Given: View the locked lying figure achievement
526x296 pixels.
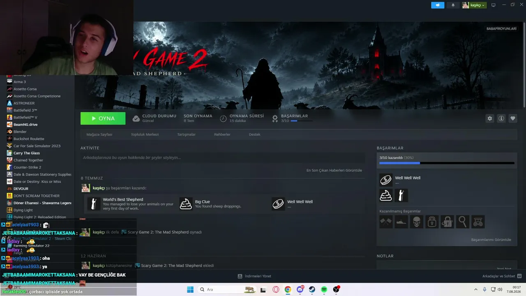Looking at the screenshot, I should [x=401, y=222].
